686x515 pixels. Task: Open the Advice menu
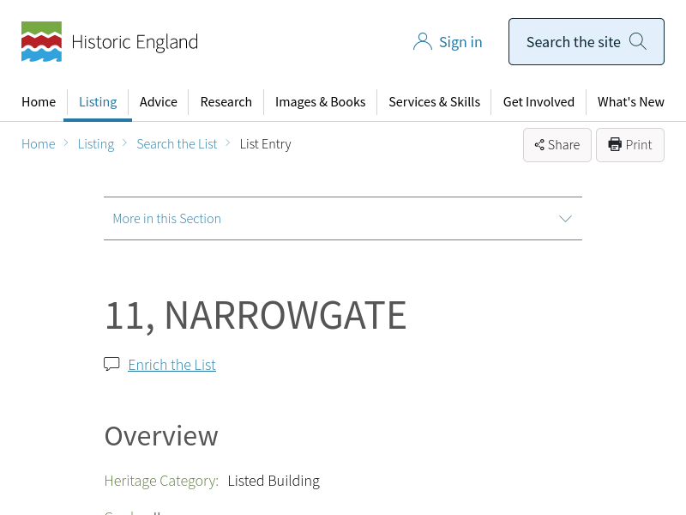pos(159,102)
